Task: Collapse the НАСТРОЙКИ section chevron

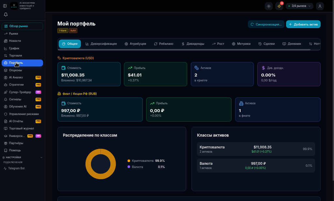Action: (41, 158)
